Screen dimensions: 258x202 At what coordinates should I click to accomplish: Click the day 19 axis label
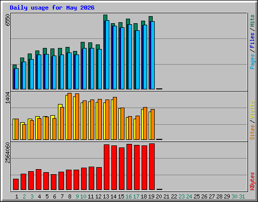(x=151, y=196)
